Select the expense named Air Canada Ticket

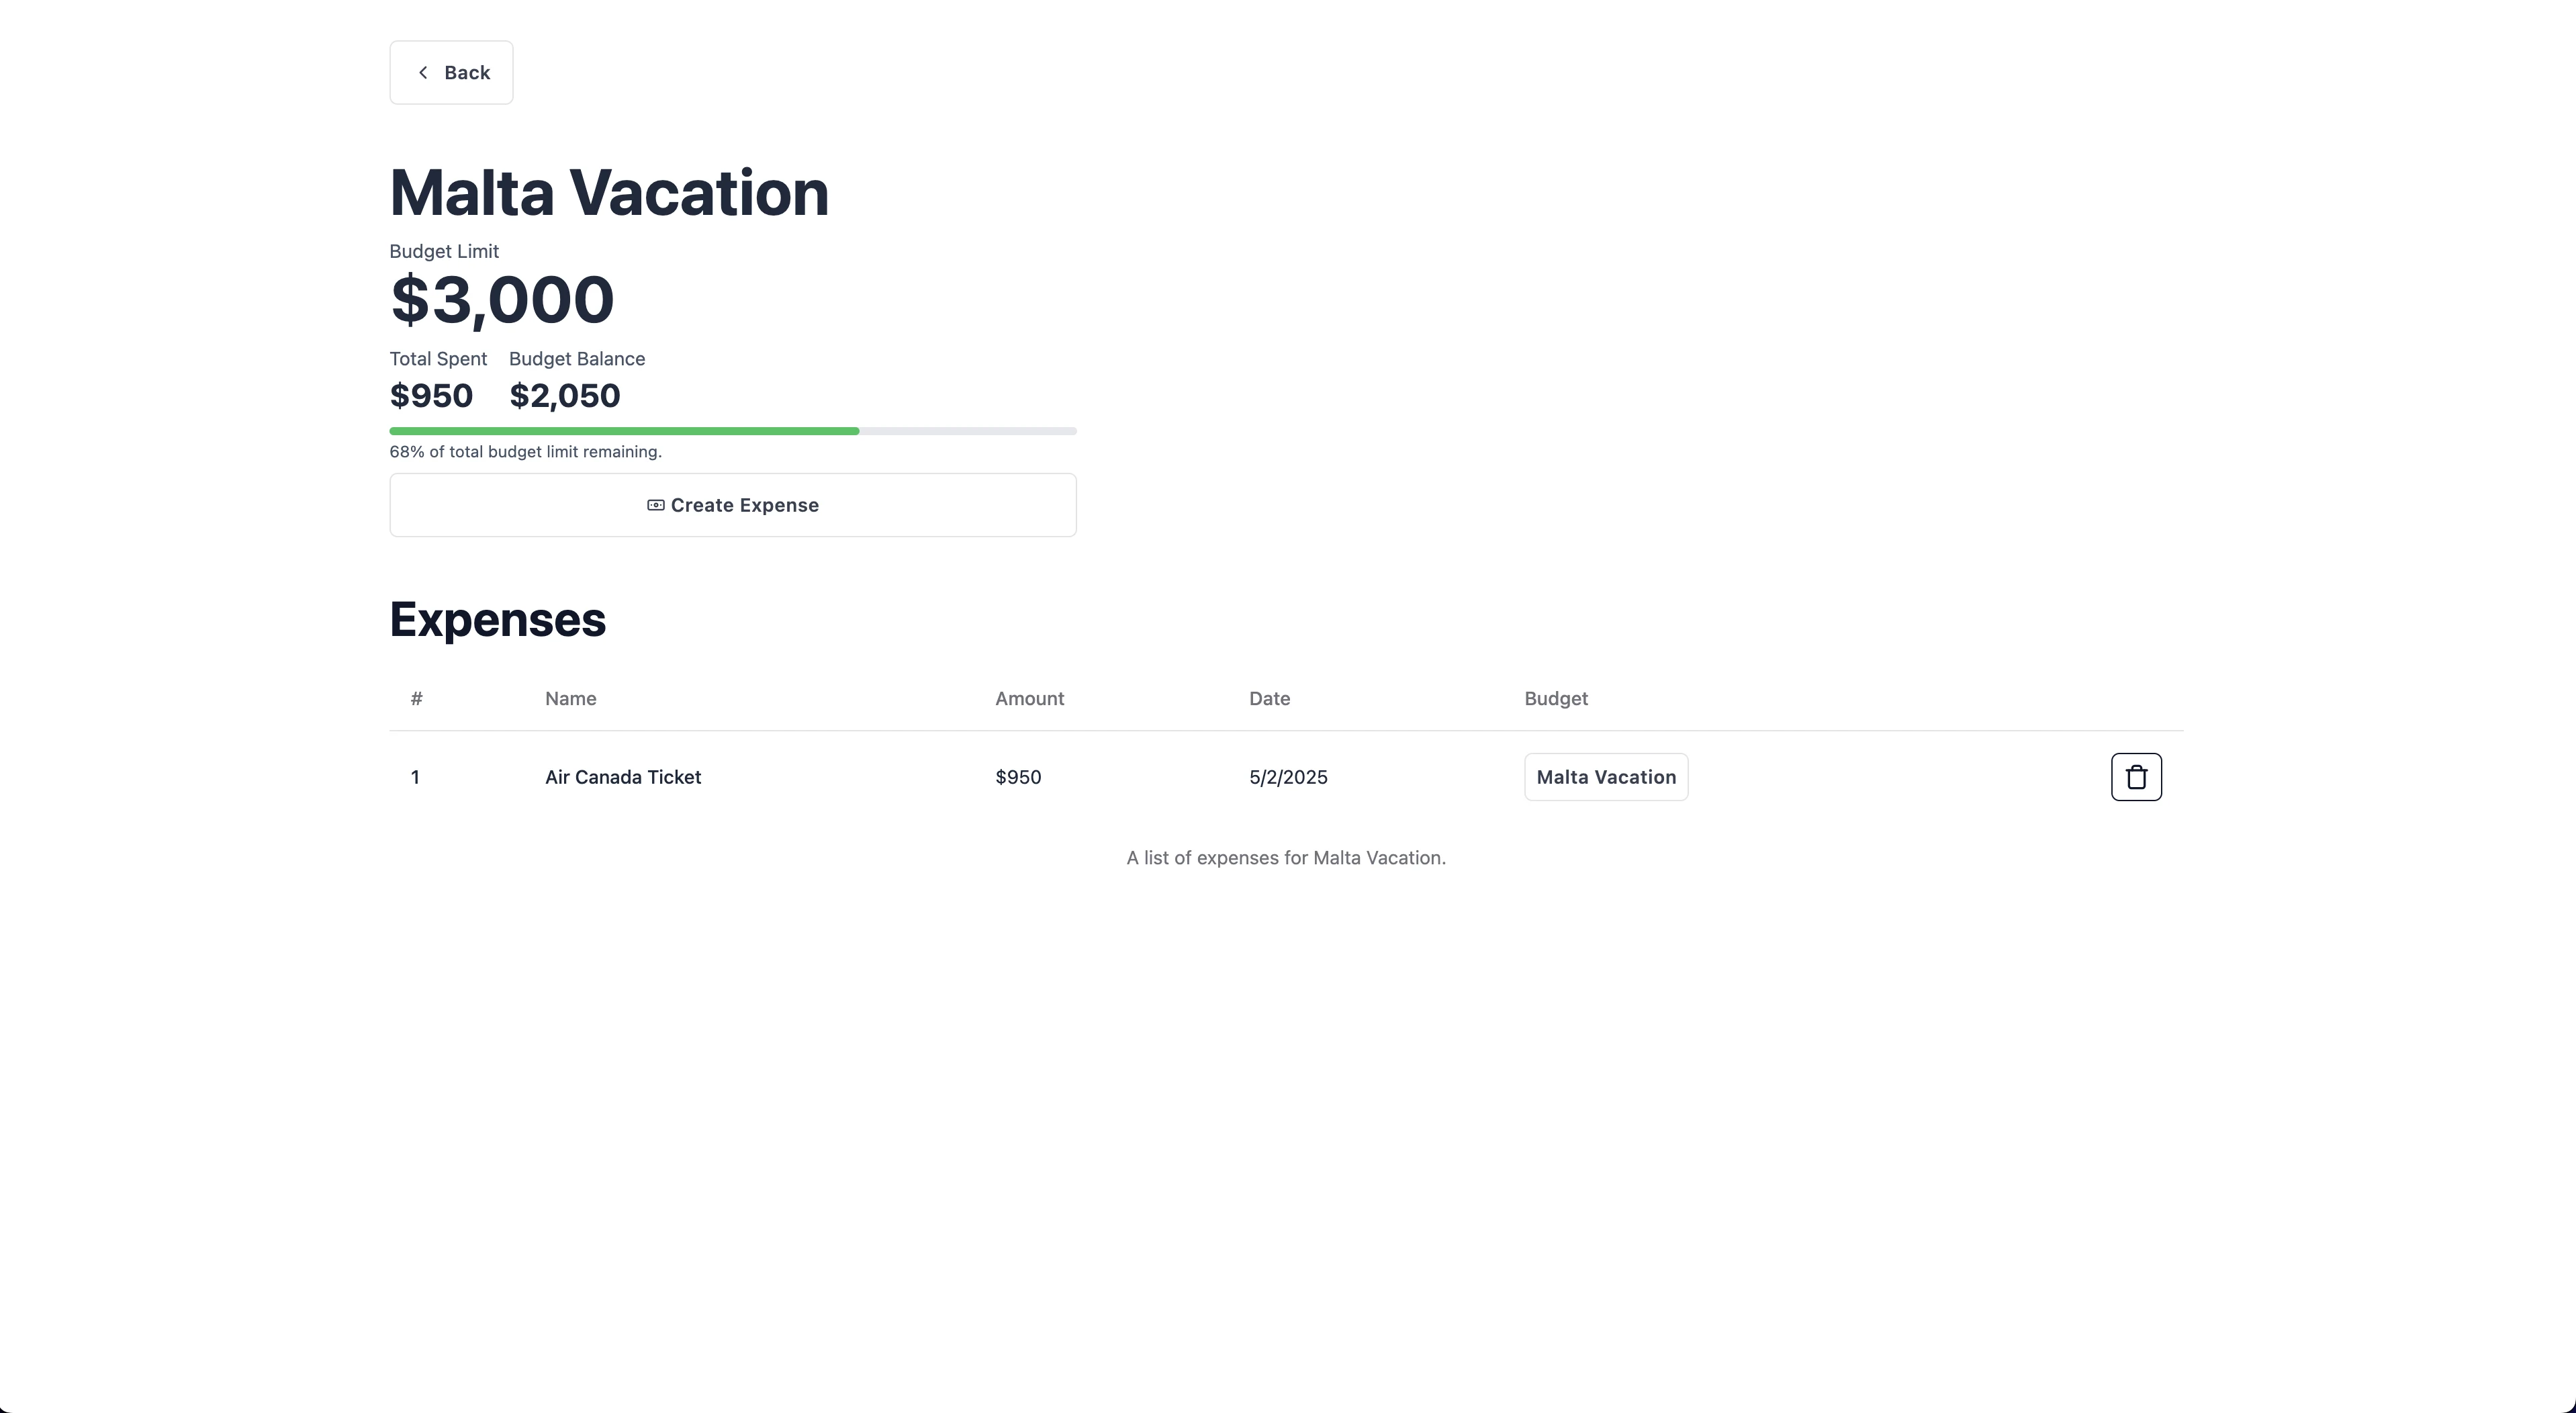click(x=623, y=777)
